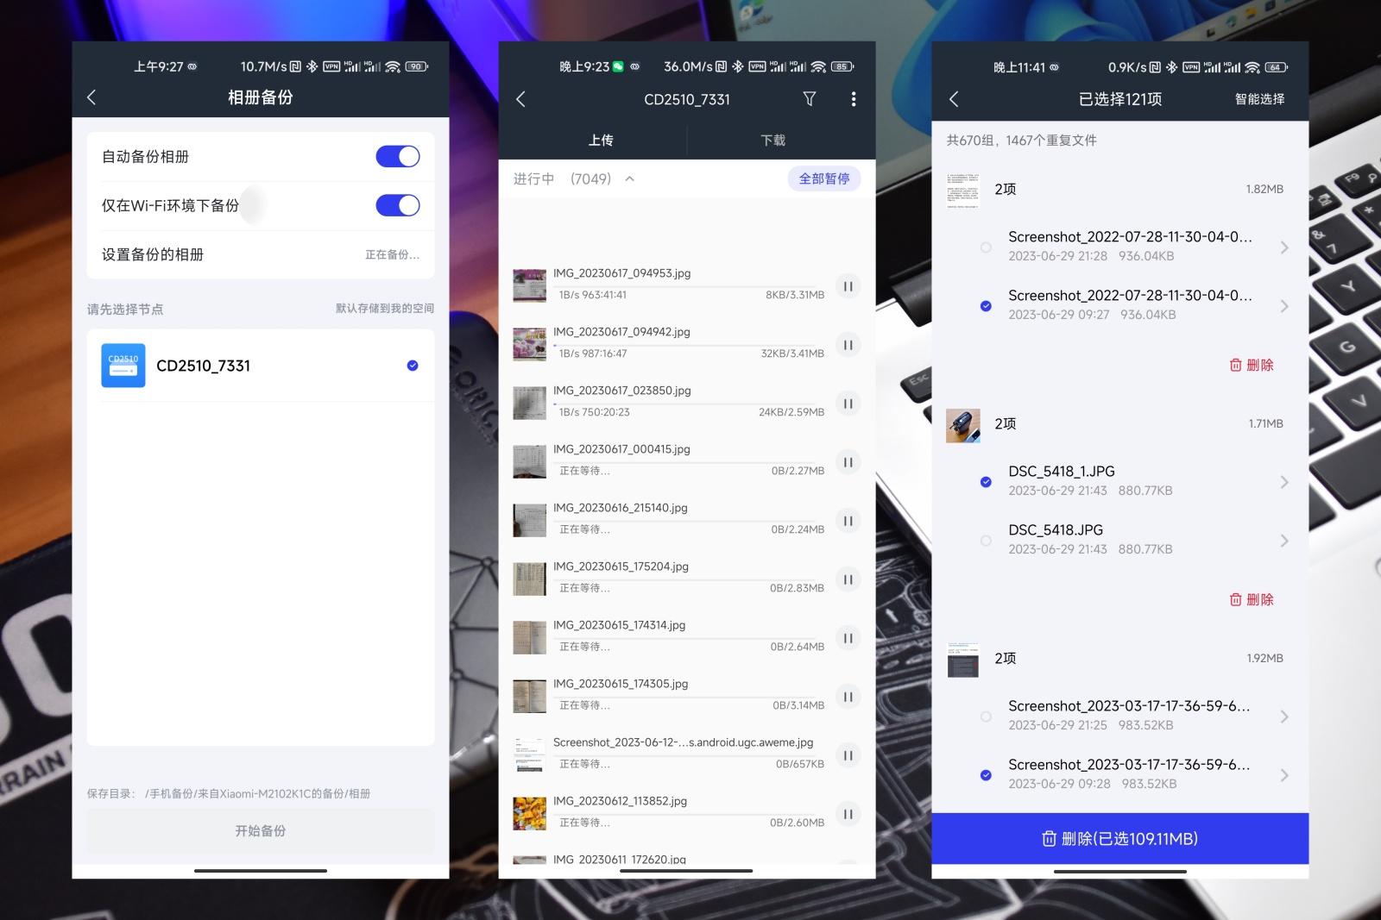Deselect DSC_5418_1.JPG
1381x920 pixels.
pos(986,482)
